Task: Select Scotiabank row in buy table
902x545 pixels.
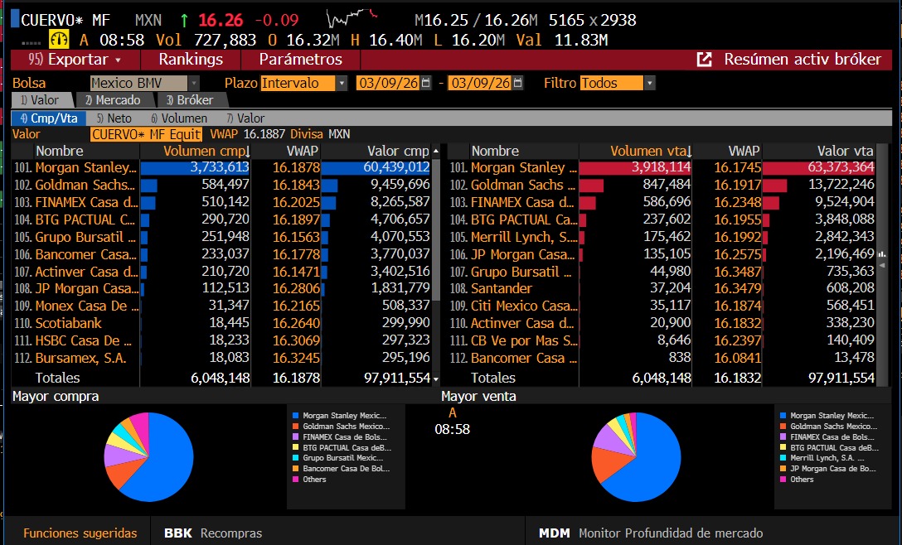Action: coord(221,323)
